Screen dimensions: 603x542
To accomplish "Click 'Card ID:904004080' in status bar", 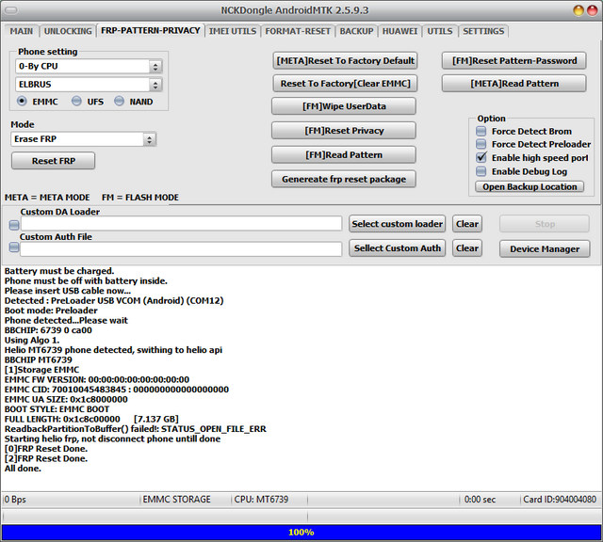I will click(x=560, y=499).
